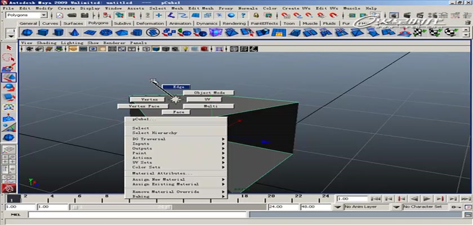Choose Edge in the marking menu

pos(178,87)
